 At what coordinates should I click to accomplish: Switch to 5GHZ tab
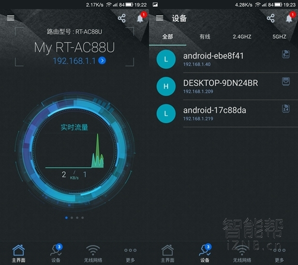pos(279,37)
